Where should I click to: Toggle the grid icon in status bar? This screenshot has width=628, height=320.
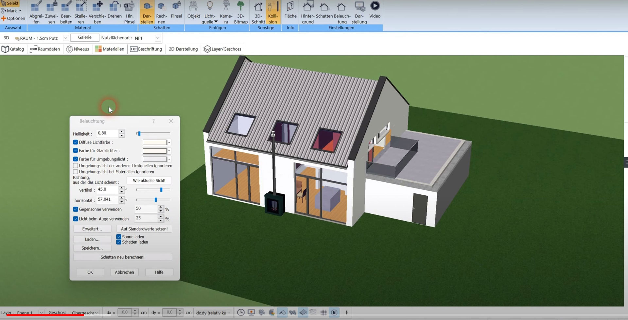coord(323,312)
